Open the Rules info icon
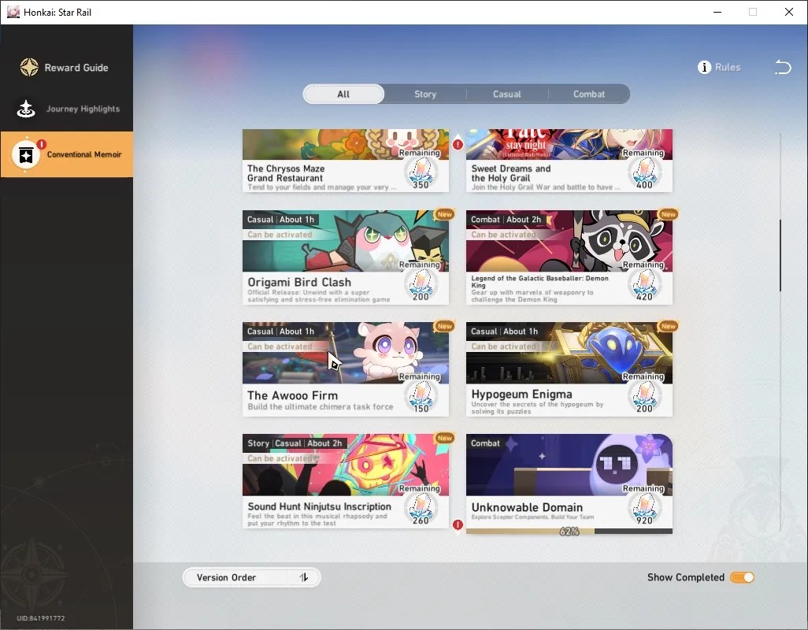 [704, 67]
